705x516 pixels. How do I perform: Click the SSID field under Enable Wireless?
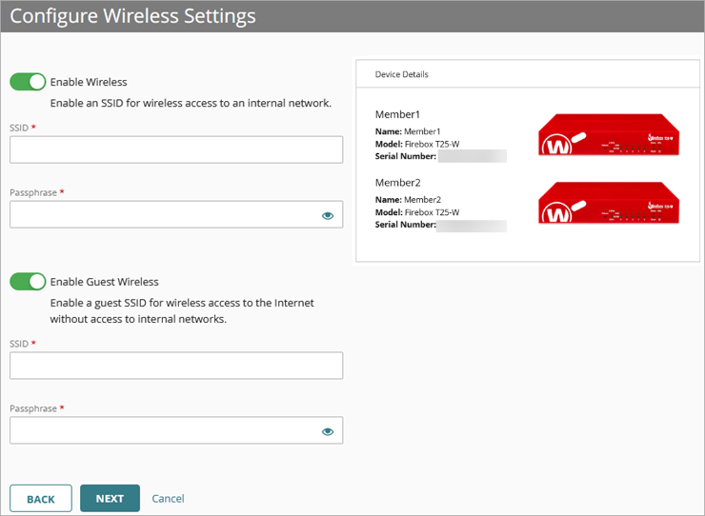click(176, 149)
